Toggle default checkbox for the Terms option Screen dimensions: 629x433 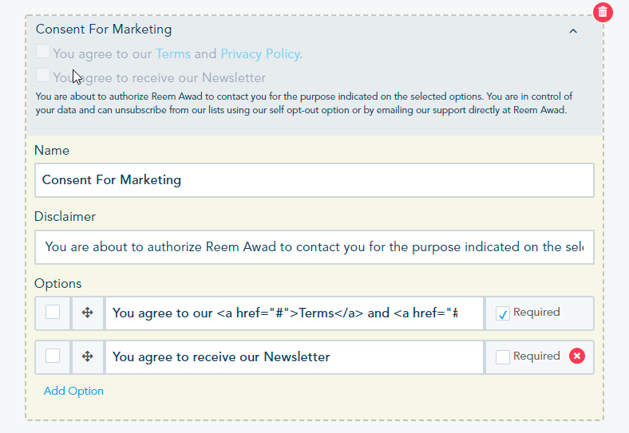[x=53, y=313]
